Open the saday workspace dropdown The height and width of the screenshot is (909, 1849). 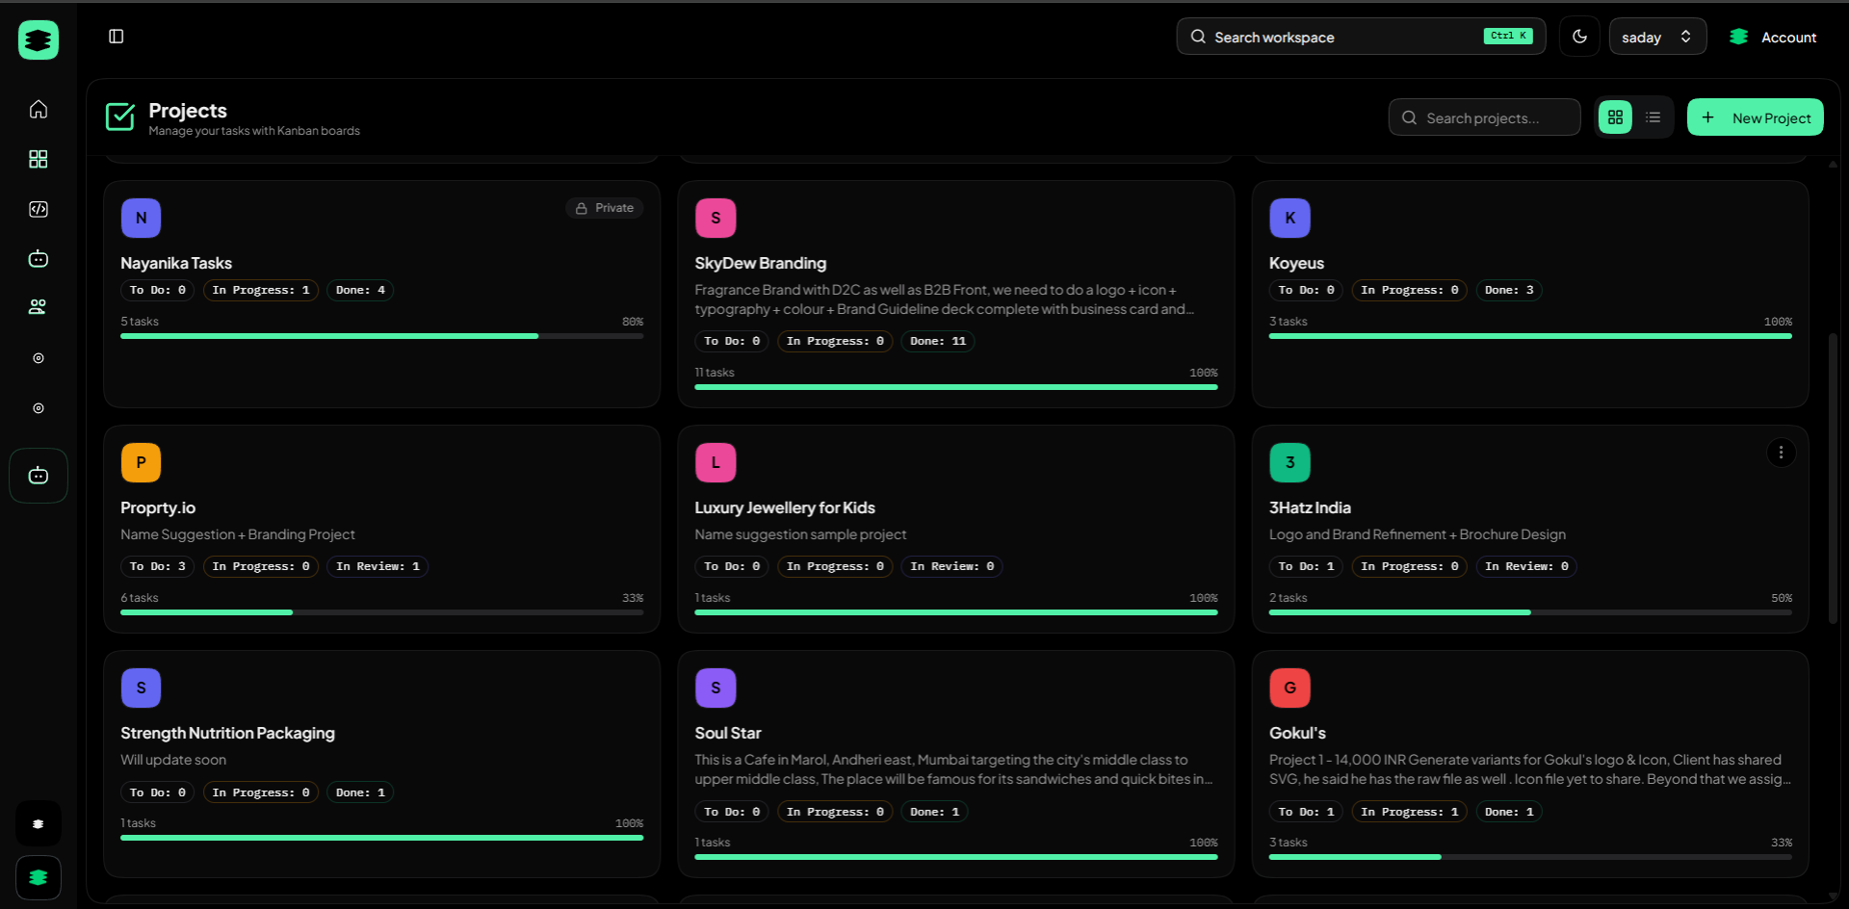[1657, 37]
